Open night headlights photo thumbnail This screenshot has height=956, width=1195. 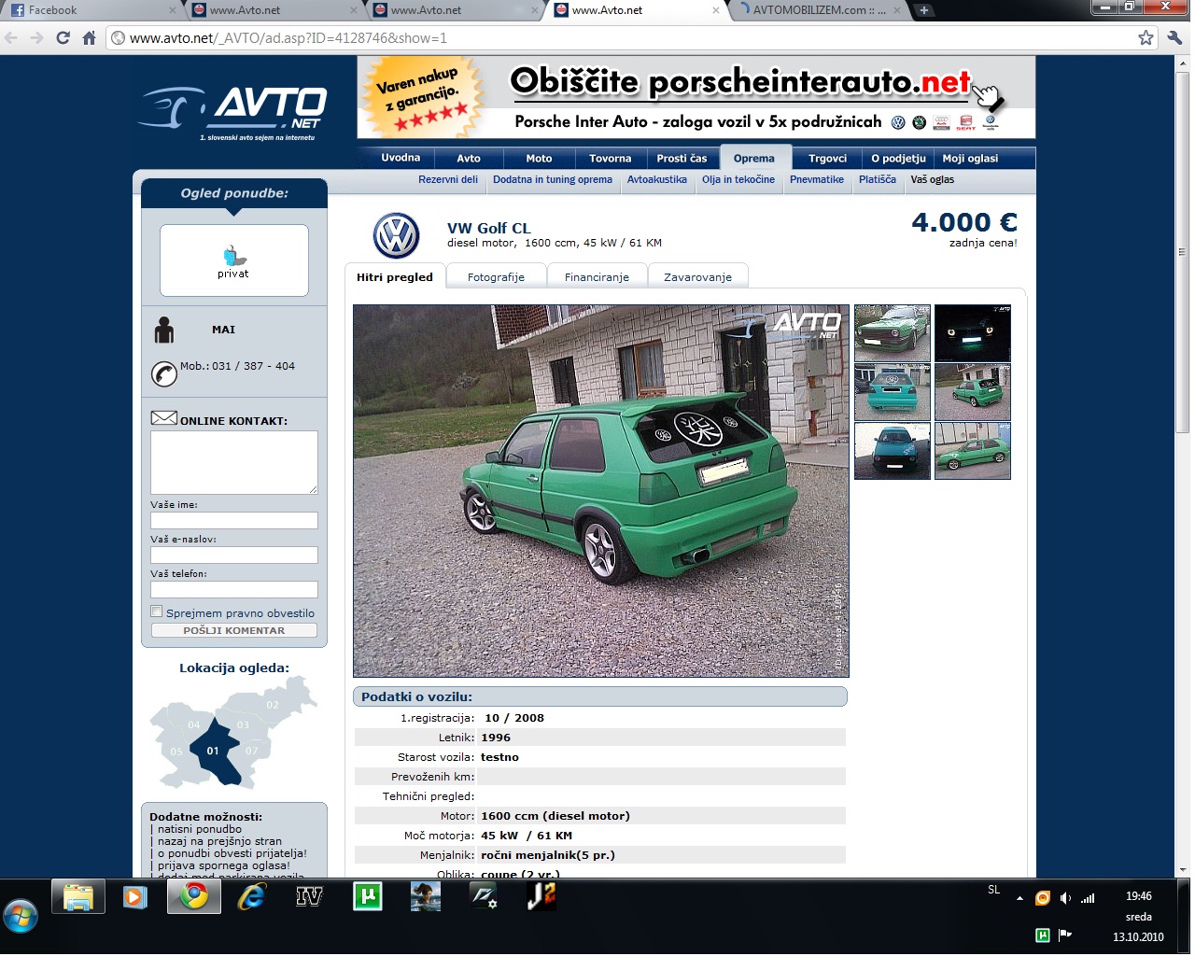(x=973, y=333)
